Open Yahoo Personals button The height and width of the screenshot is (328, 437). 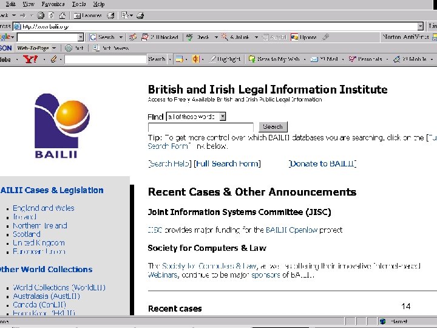[x=365, y=59]
